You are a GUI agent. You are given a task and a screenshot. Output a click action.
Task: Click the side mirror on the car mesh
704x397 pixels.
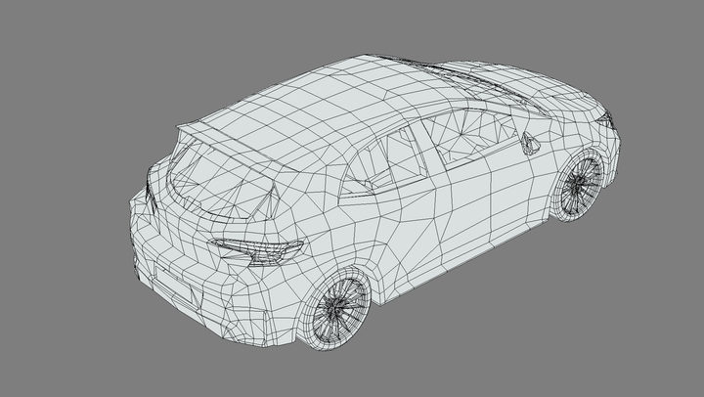(531, 144)
